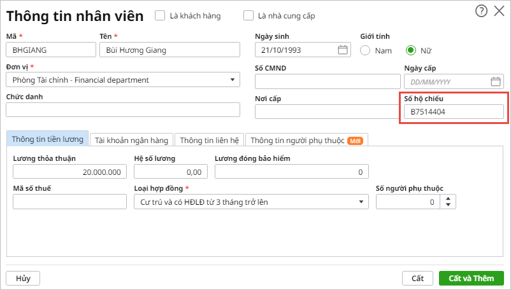Check the Là nhà cung cấp checkbox
Viewport: 511px width, 290px height.
tap(249, 15)
